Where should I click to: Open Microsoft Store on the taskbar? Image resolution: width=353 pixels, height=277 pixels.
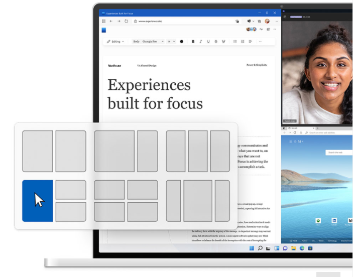click(x=310, y=248)
